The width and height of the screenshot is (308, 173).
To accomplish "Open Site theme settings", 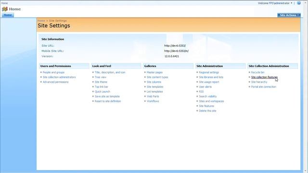I will (x=101, y=82).
